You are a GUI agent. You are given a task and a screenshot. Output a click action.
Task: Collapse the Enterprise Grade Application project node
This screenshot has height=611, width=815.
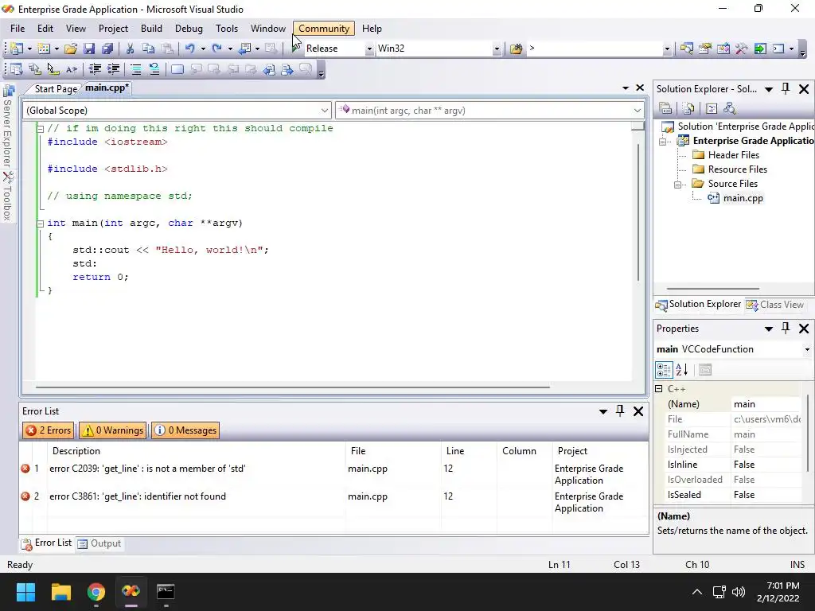663,142
